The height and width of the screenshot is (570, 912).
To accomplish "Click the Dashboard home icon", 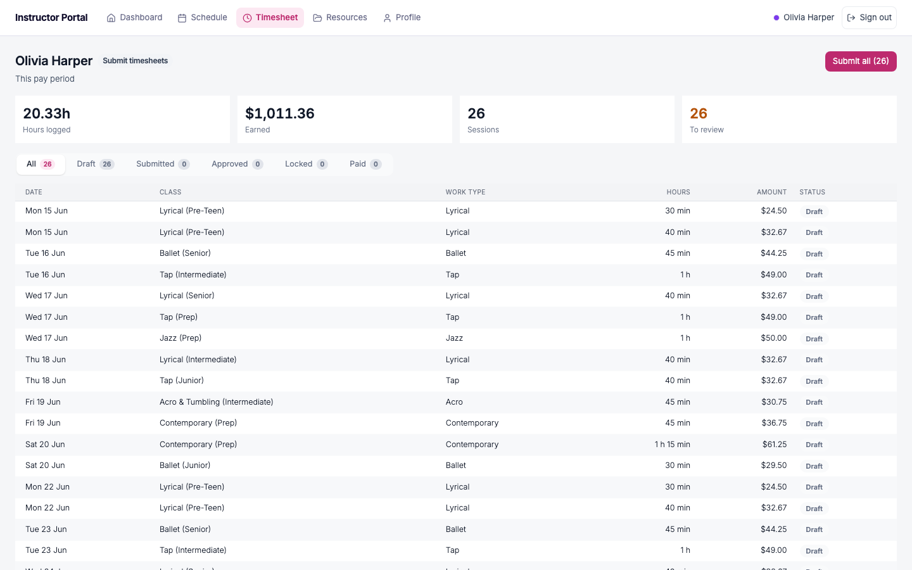I will point(111,18).
